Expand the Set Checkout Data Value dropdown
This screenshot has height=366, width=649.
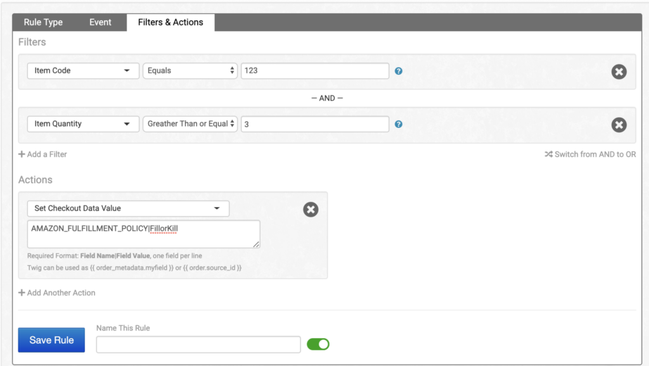128,208
